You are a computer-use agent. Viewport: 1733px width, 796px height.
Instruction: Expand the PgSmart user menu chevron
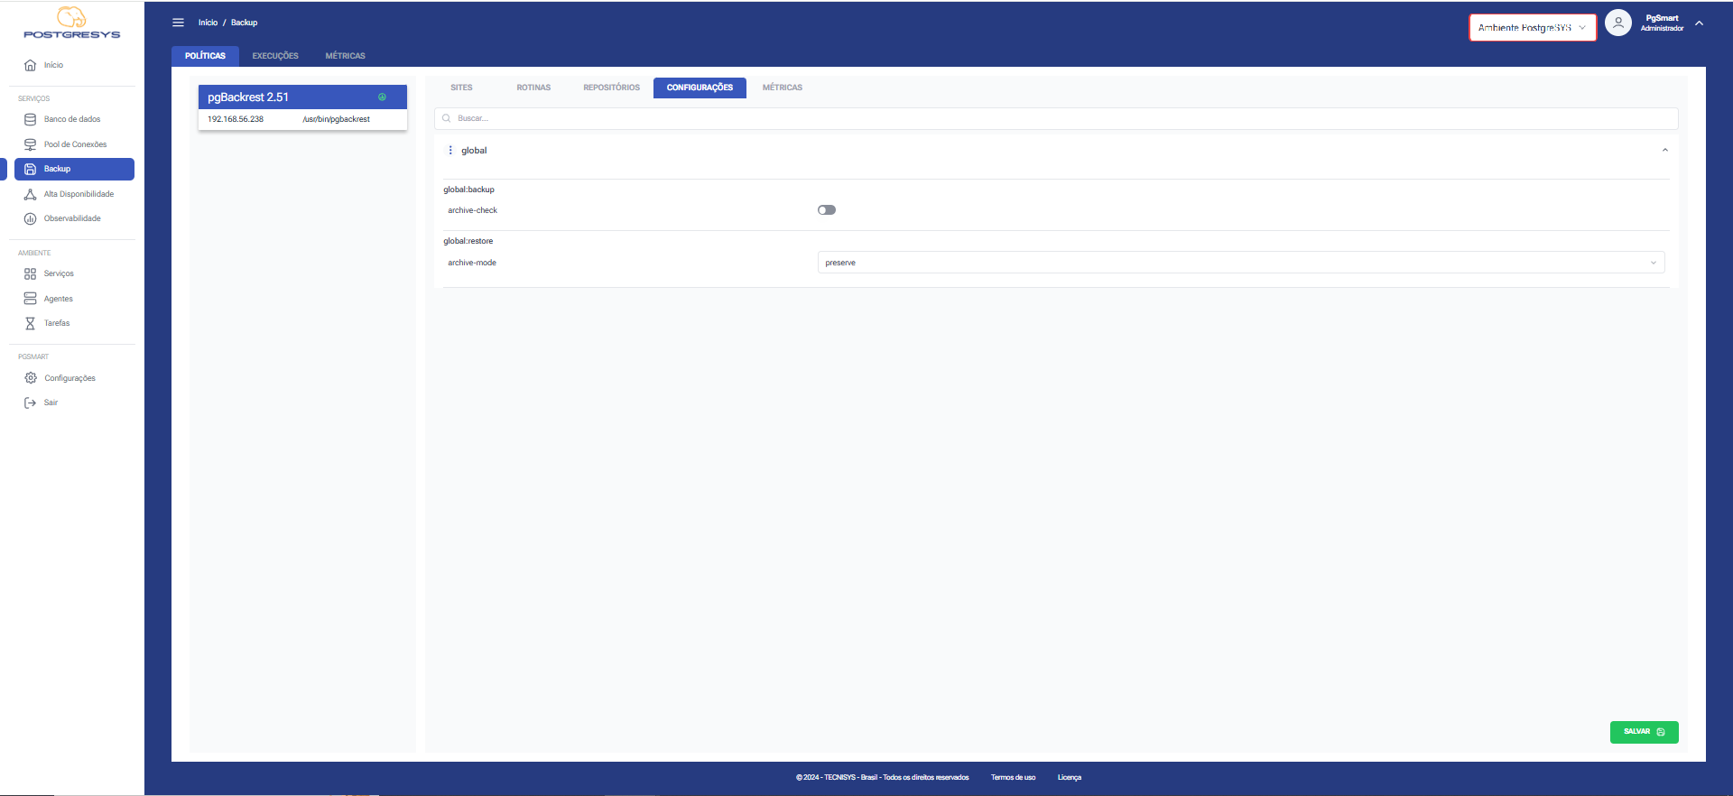coord(1700,23)
